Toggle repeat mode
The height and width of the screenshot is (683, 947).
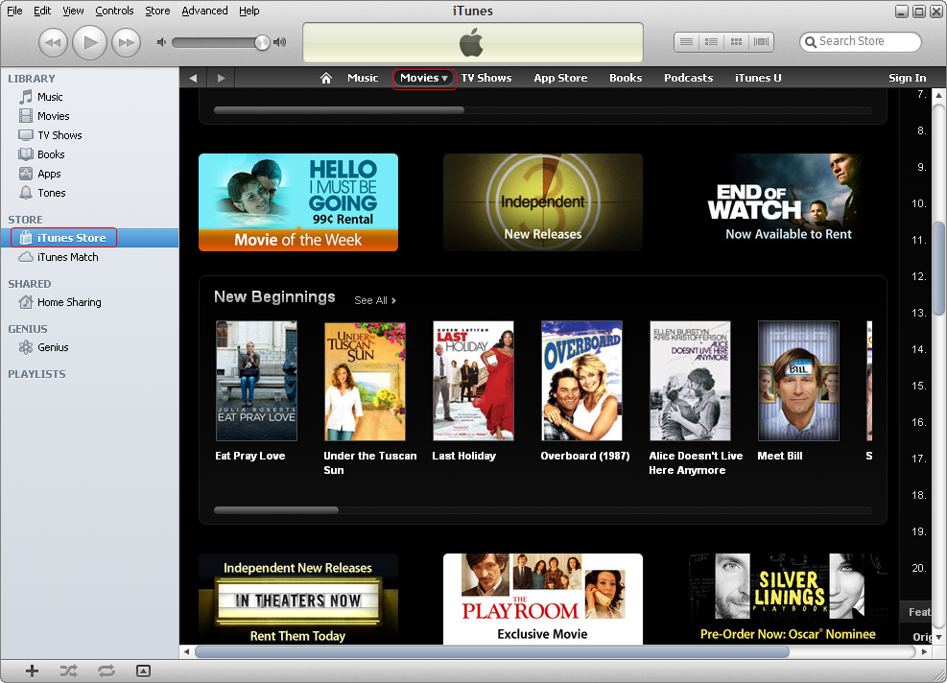(107, 671)
